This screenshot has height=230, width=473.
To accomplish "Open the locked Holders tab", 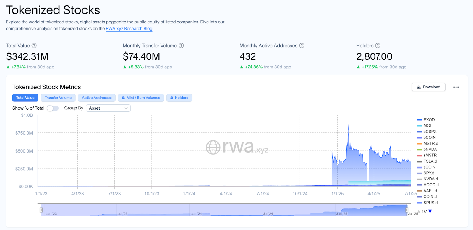I will pyautogui.click(x=179, y=98).
